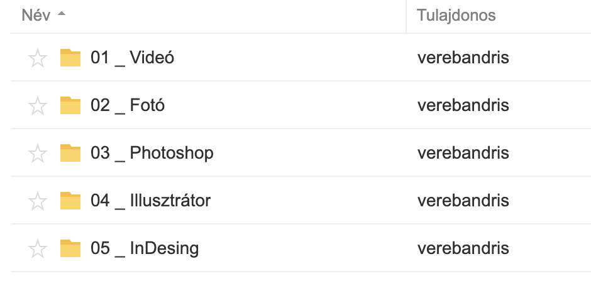This screenshot has width=591, height=291.
Task: Select the 04 _ Illusztrátor folder name
Action: coord(151,201)
